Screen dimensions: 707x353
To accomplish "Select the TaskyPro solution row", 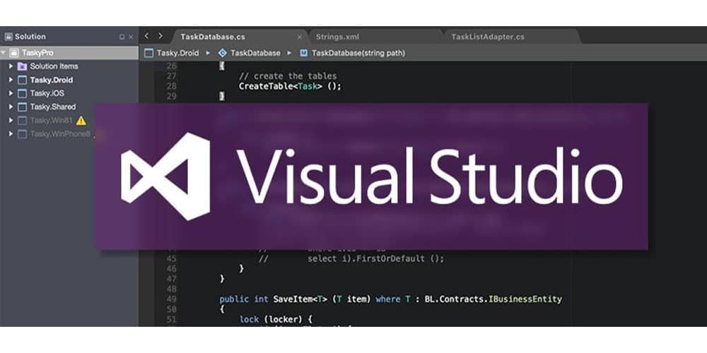I will [x=69, y=53].
